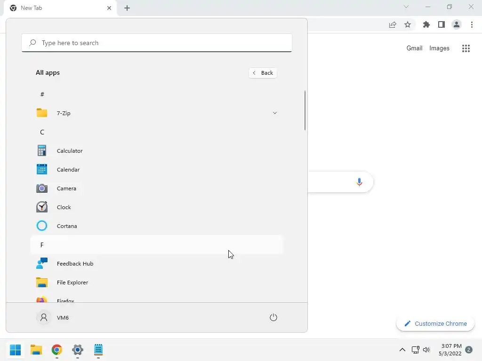
Task: Click the Start menu search field
Action: [157, 43]
